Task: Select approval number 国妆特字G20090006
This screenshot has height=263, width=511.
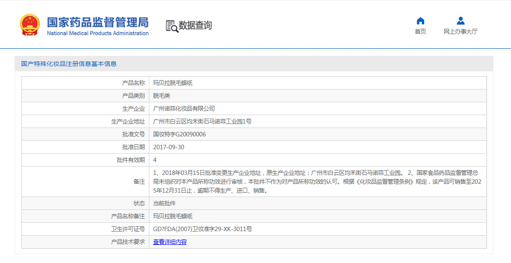Action: [179, 134]
